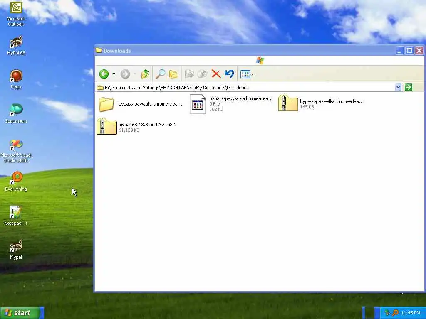Open the Back history dropdown arrow

pos(114,74)
